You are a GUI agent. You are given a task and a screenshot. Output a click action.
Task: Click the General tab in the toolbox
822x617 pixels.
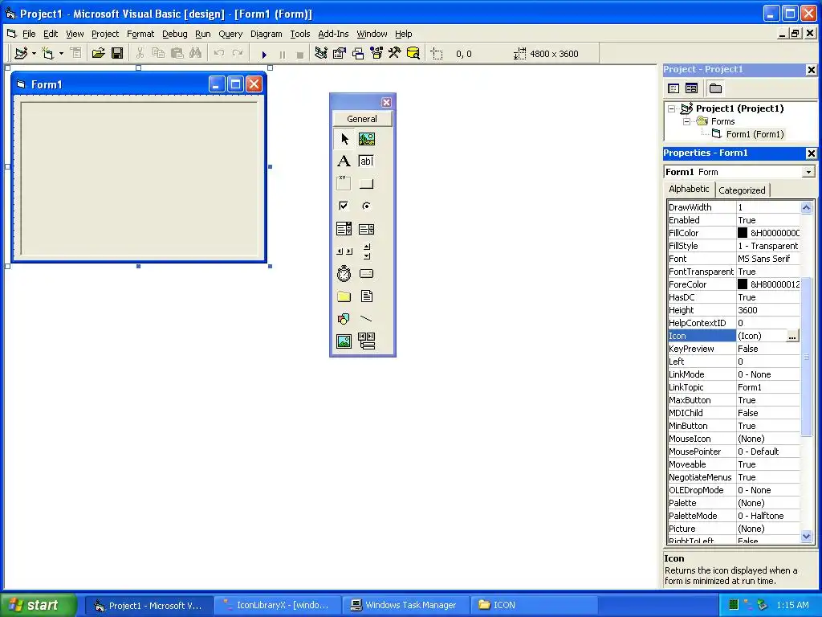(362, 119)
